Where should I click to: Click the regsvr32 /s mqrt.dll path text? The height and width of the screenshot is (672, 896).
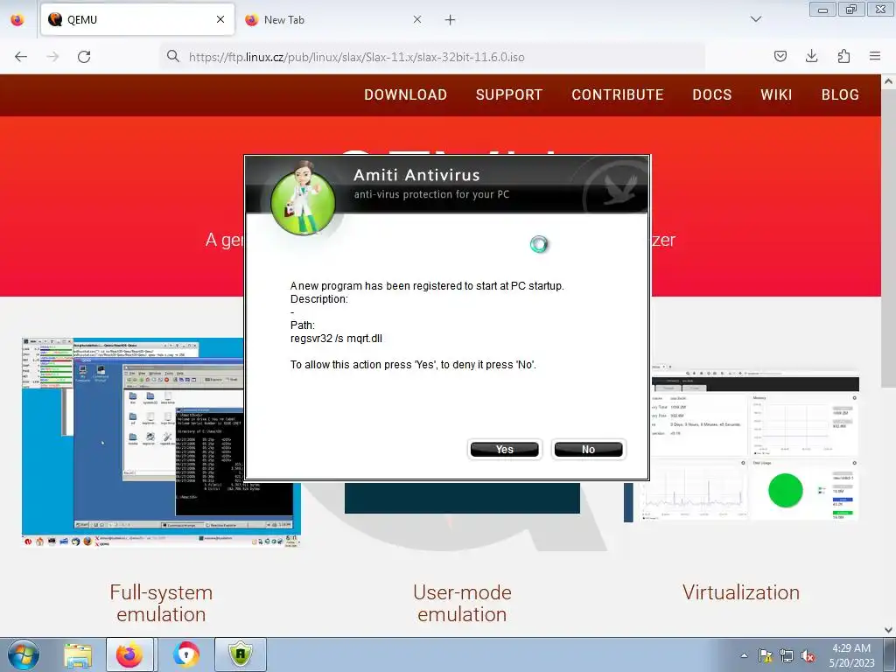point(336,339)
